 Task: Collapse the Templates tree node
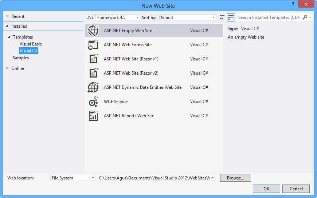[x=9, y=37]
